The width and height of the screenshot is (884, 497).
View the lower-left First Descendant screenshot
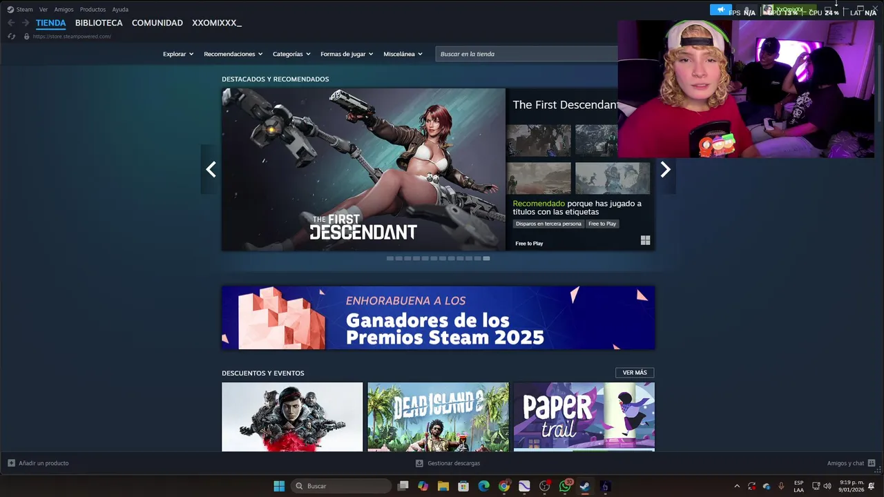pos(539,178)
